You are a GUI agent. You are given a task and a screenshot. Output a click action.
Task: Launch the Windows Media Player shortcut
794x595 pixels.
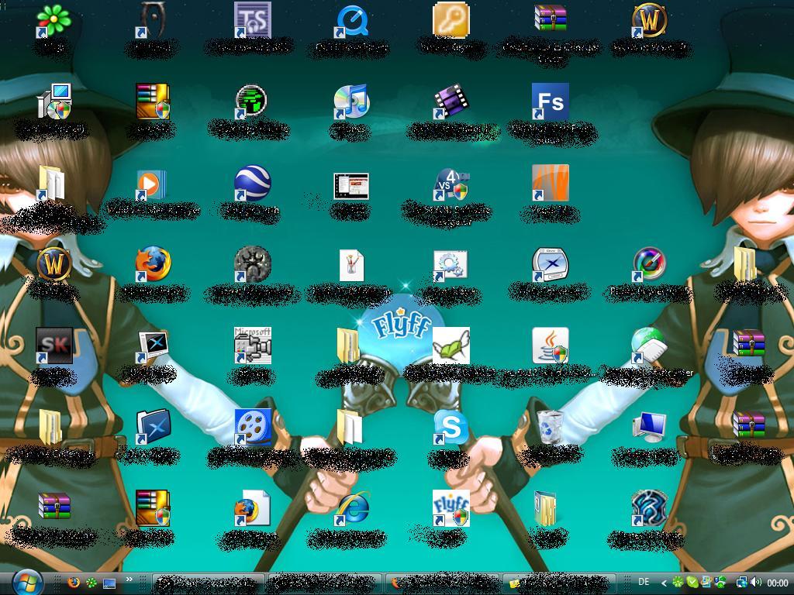point(151,184)
